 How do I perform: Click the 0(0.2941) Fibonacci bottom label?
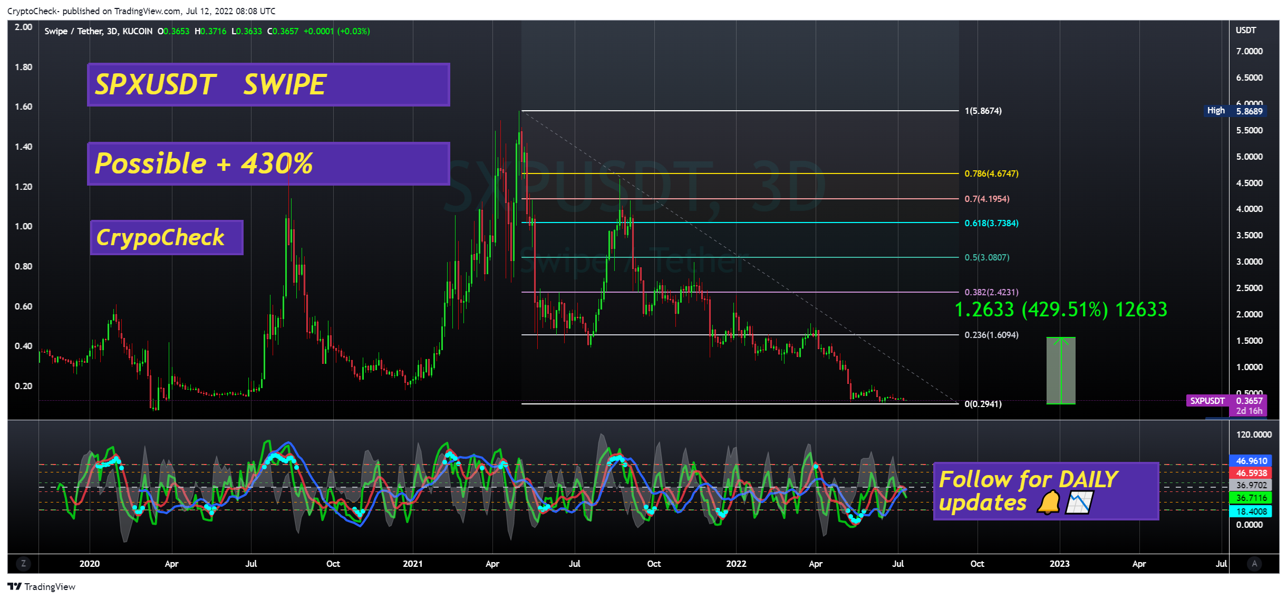click(983, 404)
